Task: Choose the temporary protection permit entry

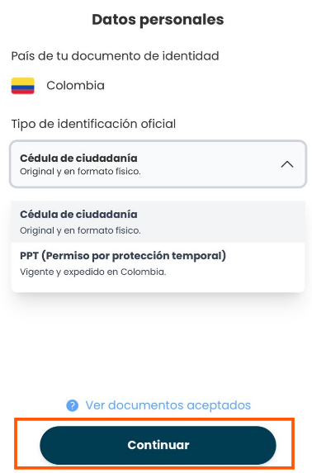Action: 158,263
